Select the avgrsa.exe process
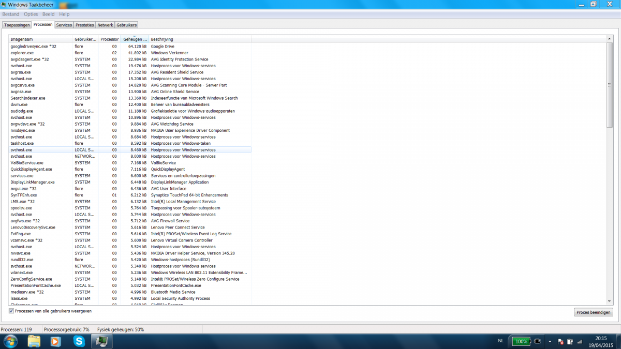Image resolution: width=621 pixels, height=349 pixels. 130,72
